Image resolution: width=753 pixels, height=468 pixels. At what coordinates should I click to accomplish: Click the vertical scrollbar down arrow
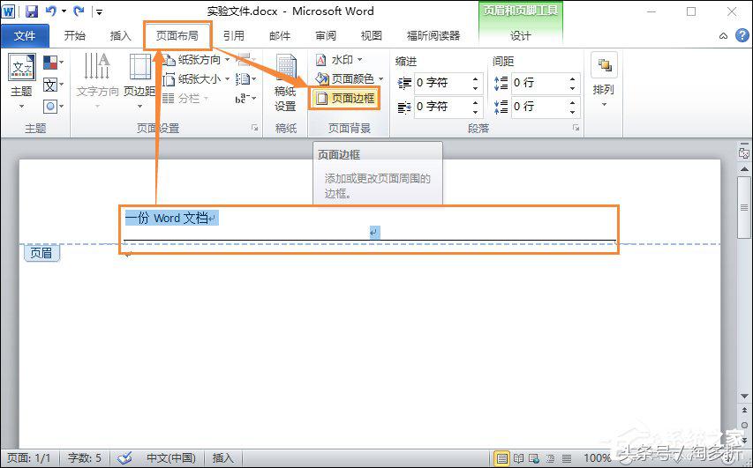(x=744, y=396)
